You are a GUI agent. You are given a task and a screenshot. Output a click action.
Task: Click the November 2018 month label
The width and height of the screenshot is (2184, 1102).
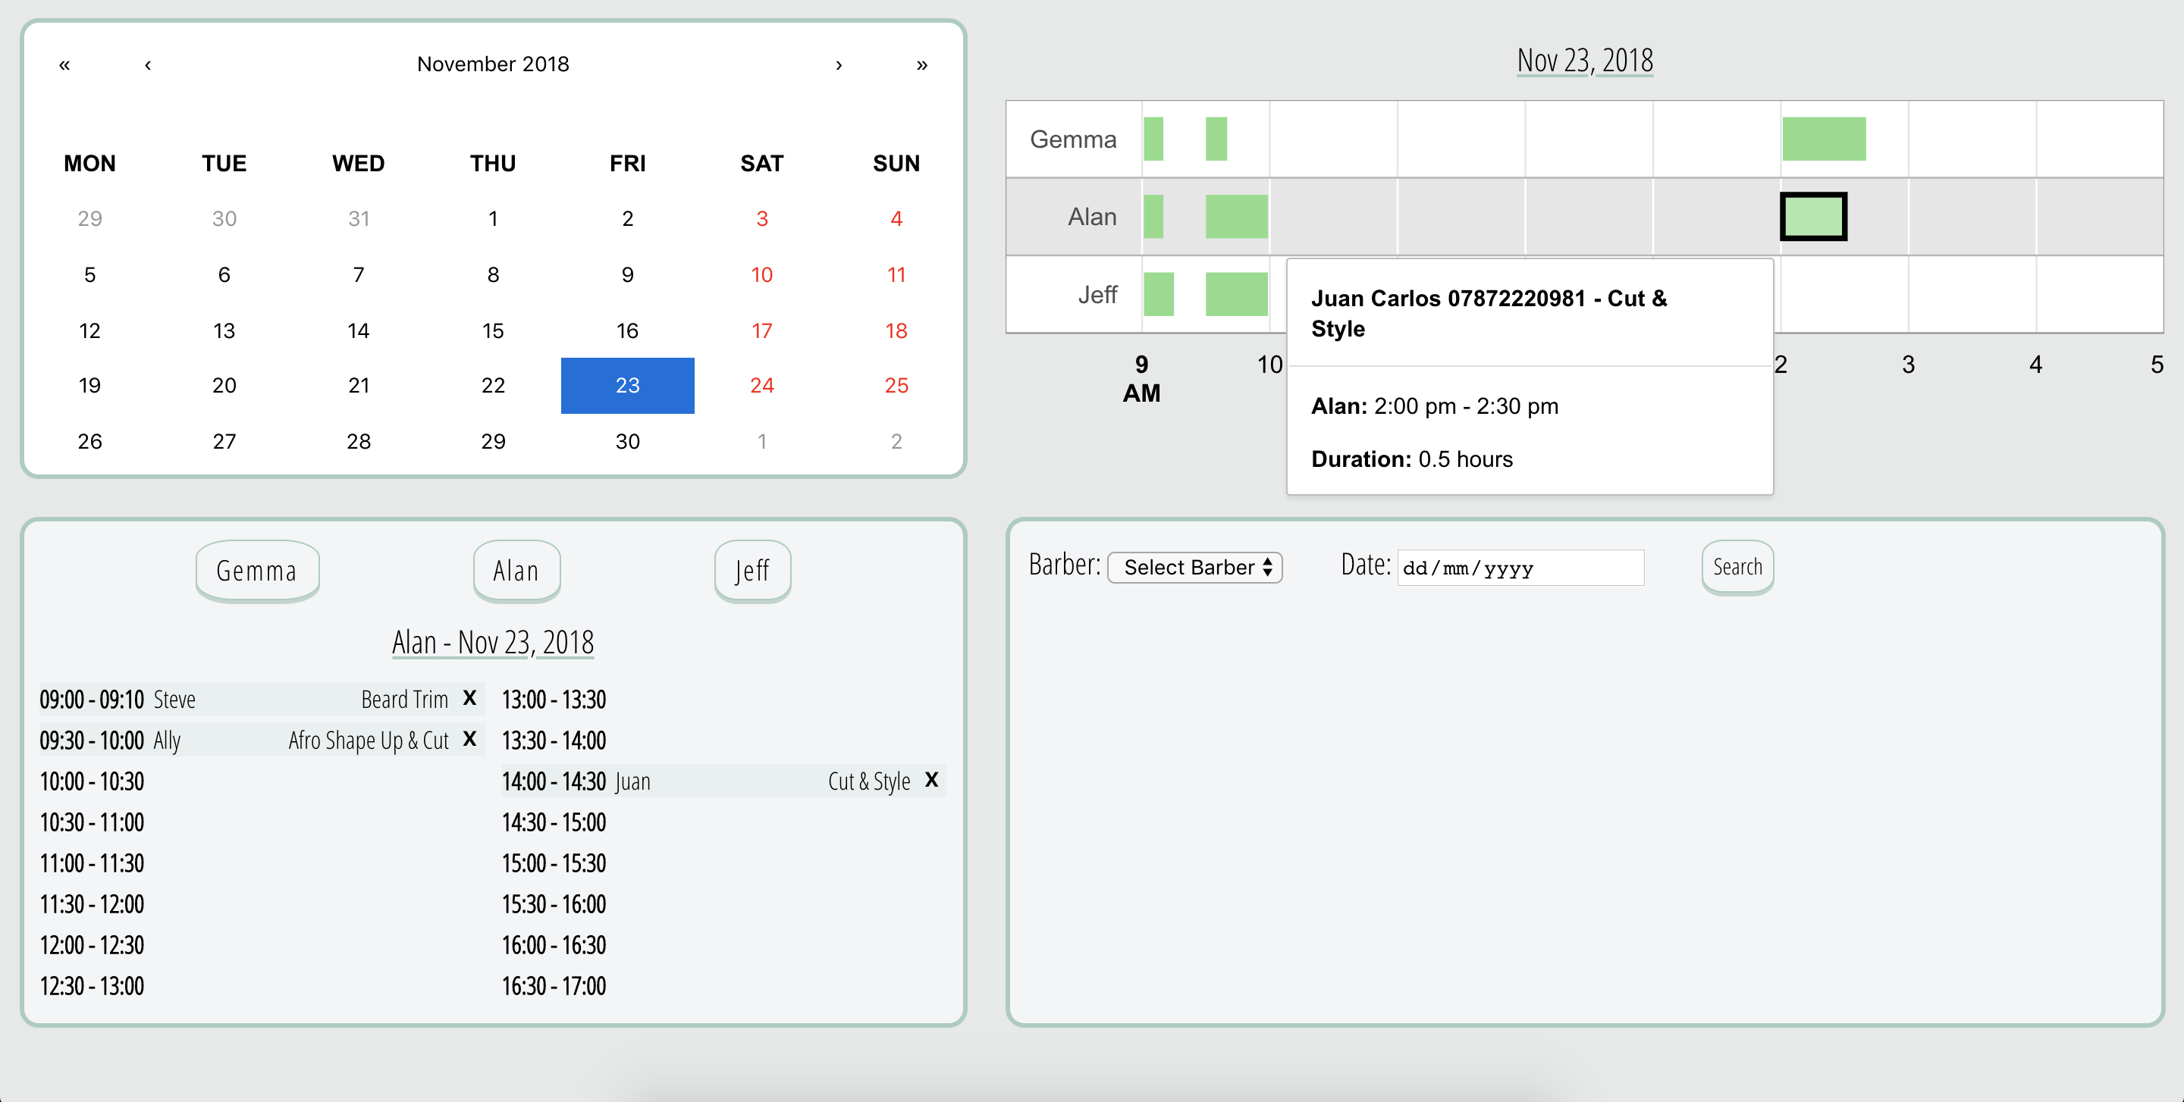493,64
